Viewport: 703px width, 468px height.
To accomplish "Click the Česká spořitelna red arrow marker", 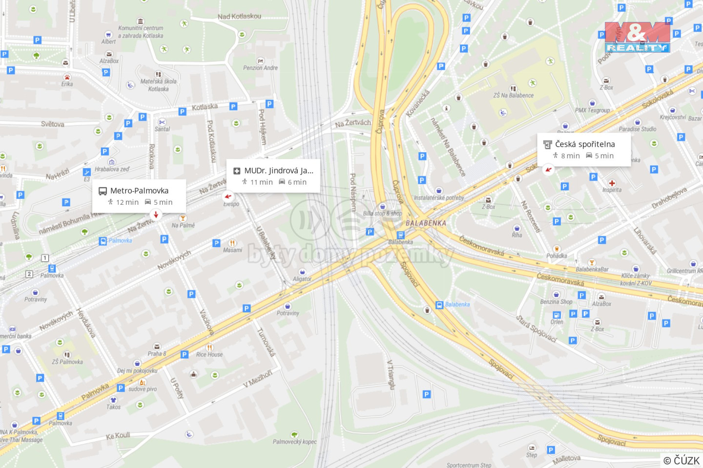I will click(548, 170).
